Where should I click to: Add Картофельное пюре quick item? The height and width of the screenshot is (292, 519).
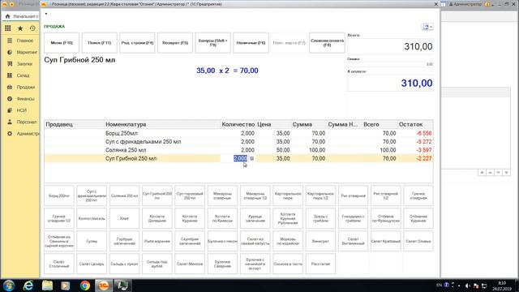pyautogui.click(x=288, y=196)
